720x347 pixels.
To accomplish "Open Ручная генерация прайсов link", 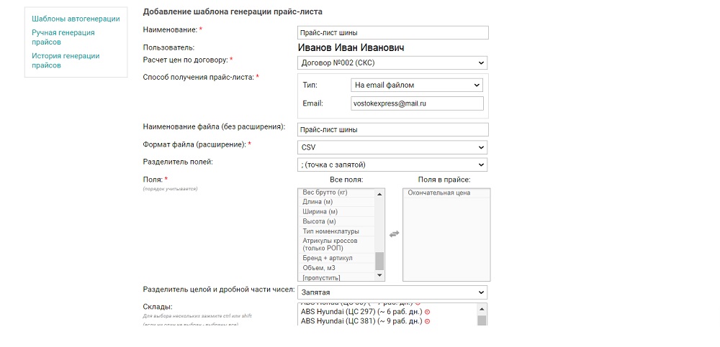I will coord(63,37).
